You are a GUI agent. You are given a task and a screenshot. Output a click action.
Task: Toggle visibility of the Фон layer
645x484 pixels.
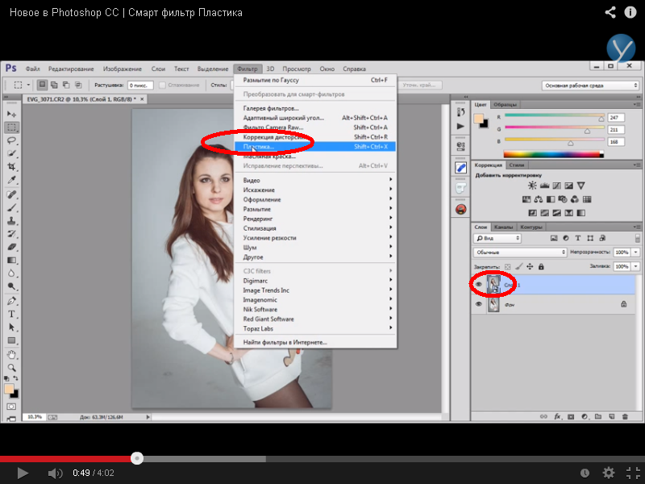(479, 305)
